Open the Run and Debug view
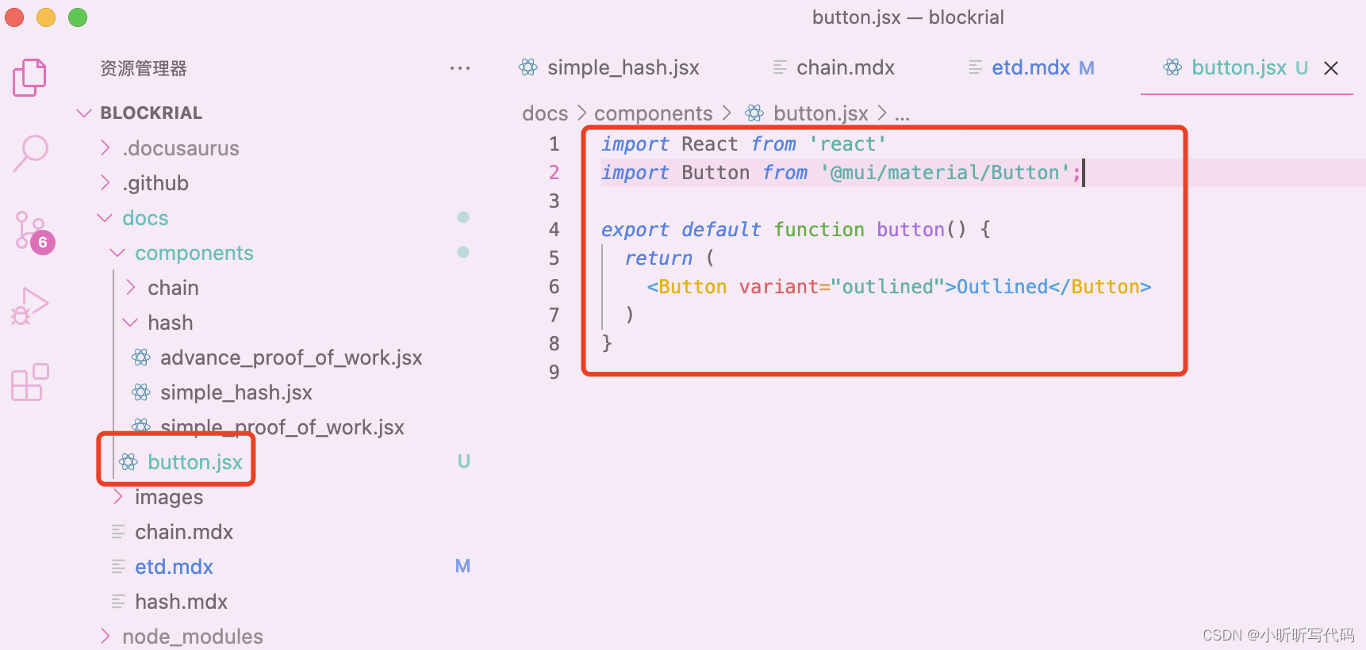Viewport: 1366px width, 650px height. click(x=30, y=306)
